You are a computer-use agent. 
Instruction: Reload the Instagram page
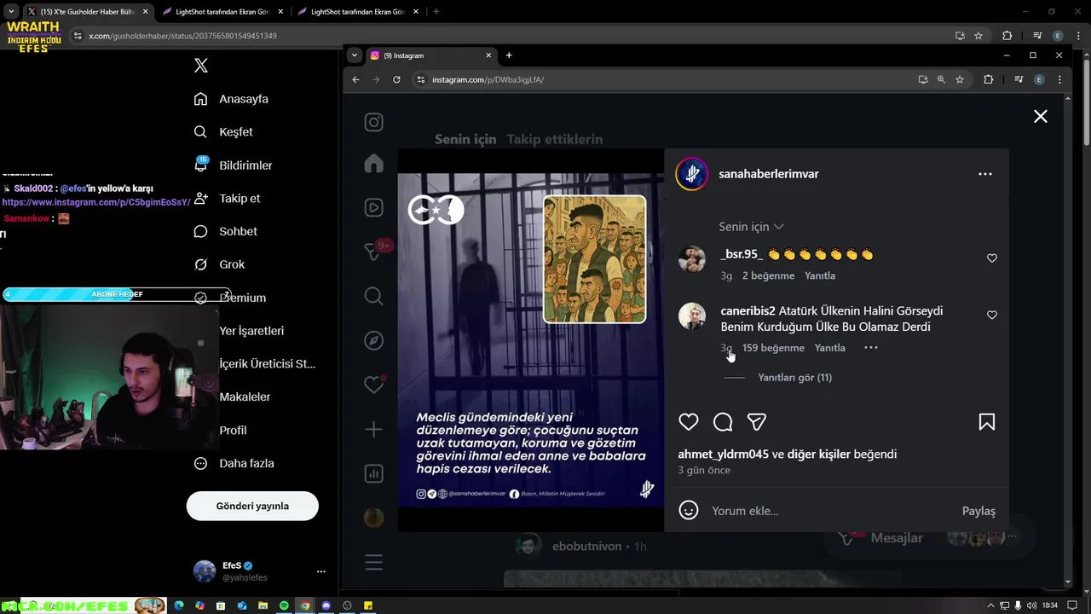pos(396,79)
